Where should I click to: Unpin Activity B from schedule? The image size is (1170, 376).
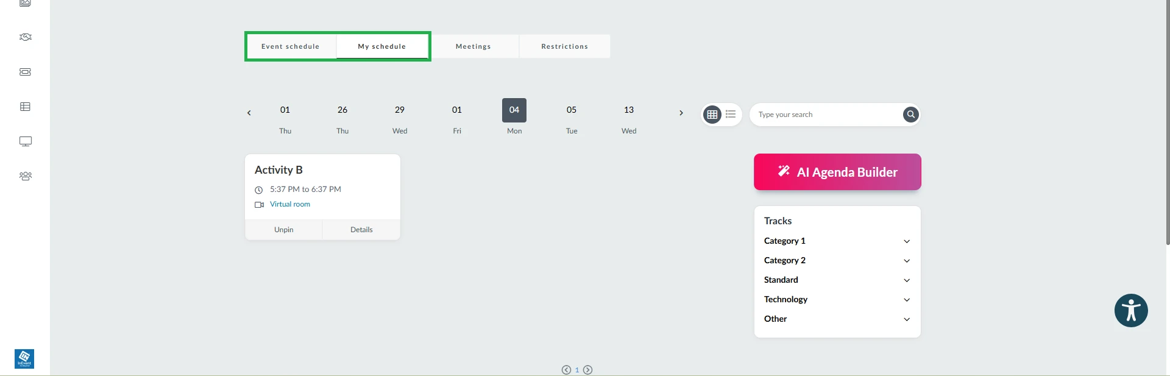click(284, 230)
